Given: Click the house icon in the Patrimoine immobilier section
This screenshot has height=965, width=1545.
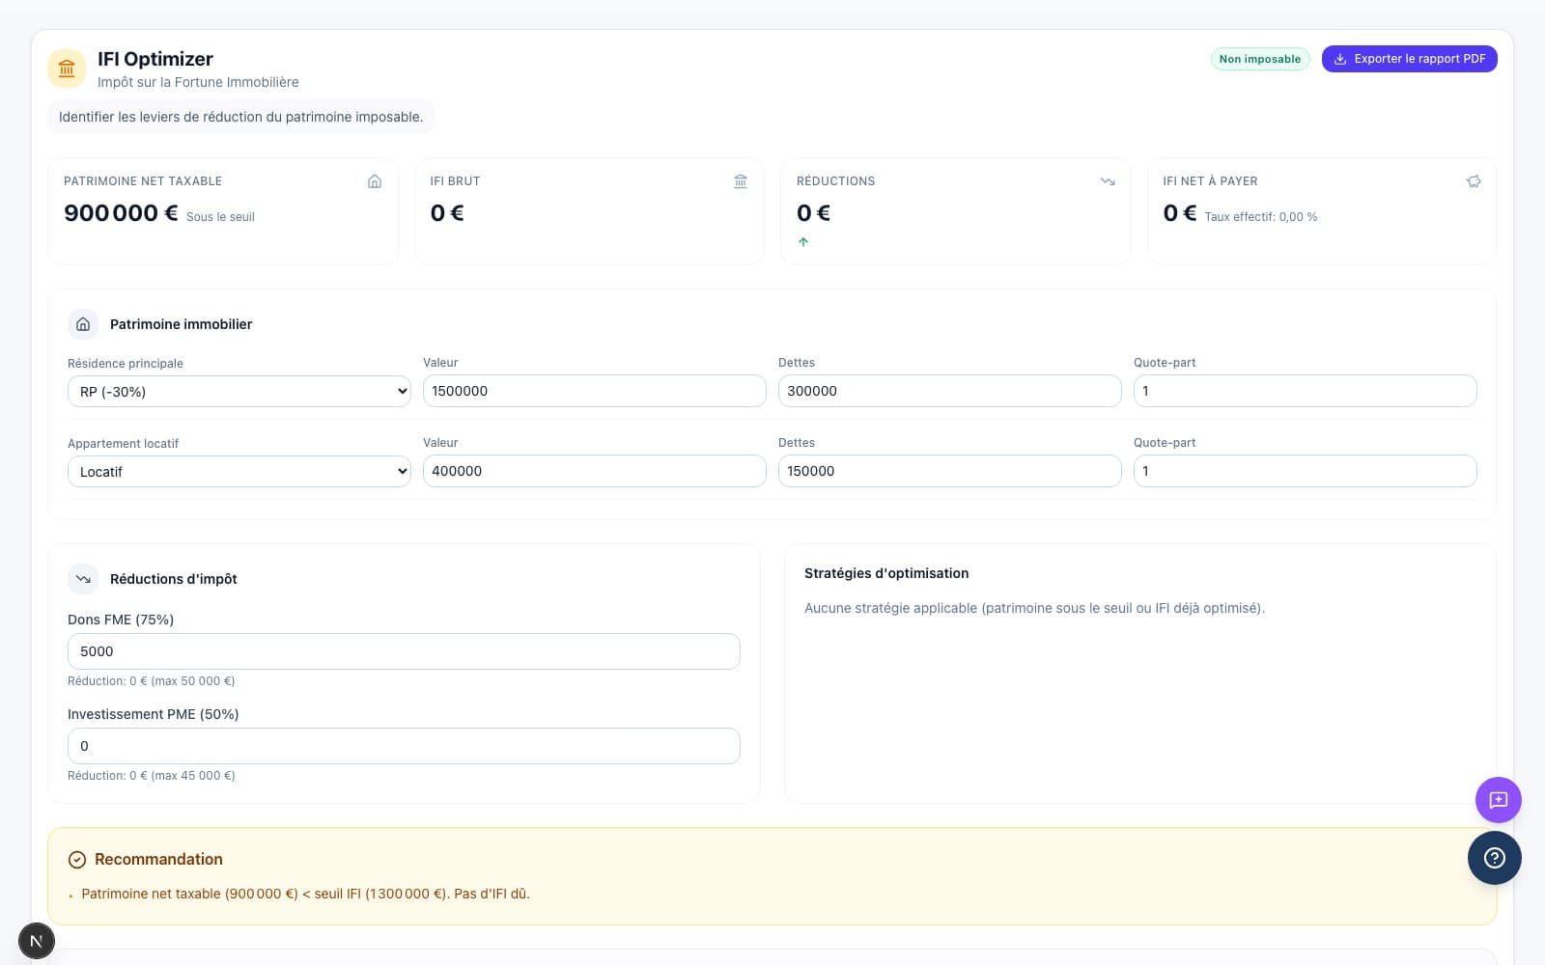Looking at the screenshot, I should [x=83, y=324].
